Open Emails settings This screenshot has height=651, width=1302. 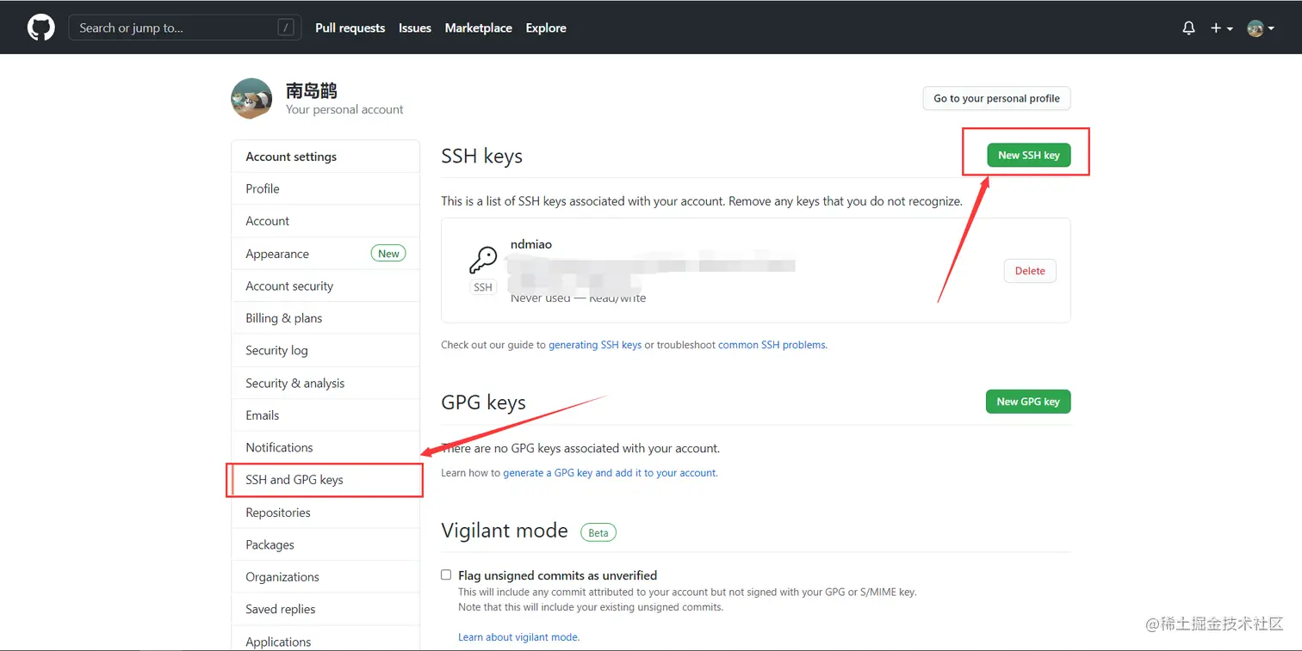coord(325,415)
